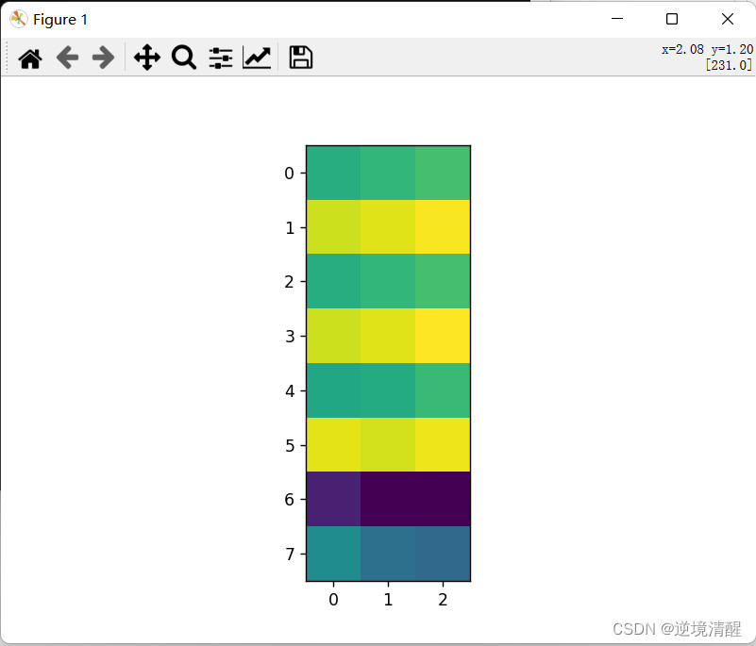Click the y-axis tick label 7
The height and width of the screenshot is (646, 756).
290,554
